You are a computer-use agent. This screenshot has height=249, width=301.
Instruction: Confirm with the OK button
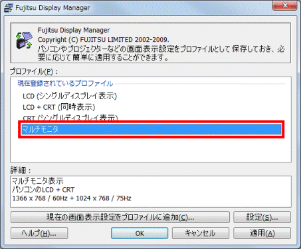[x=140, y=233]
